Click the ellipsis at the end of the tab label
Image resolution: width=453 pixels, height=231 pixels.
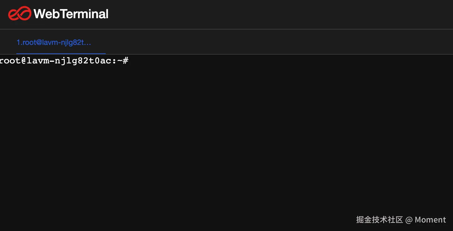click(88, 43)
